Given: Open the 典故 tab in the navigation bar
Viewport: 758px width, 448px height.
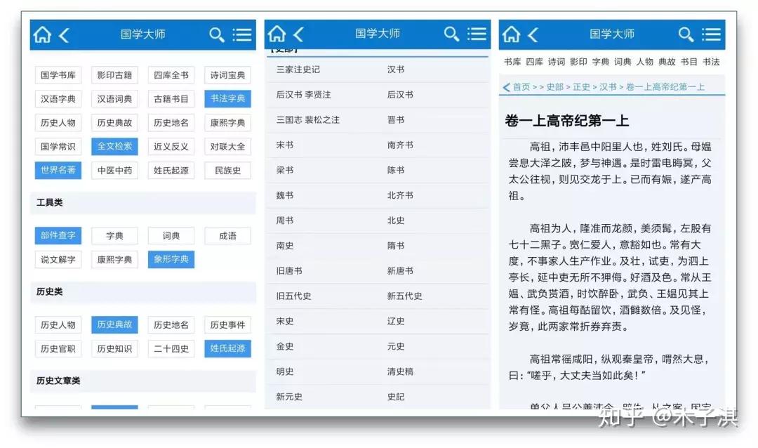Looking at the screenshot, I should [x=667, y=62].
